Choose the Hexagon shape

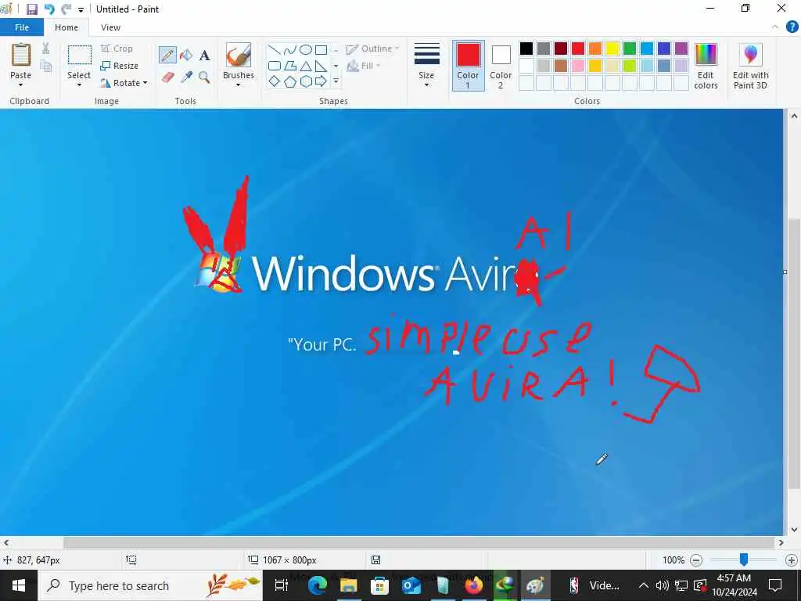pyautogui.click(x=306, y=81)
